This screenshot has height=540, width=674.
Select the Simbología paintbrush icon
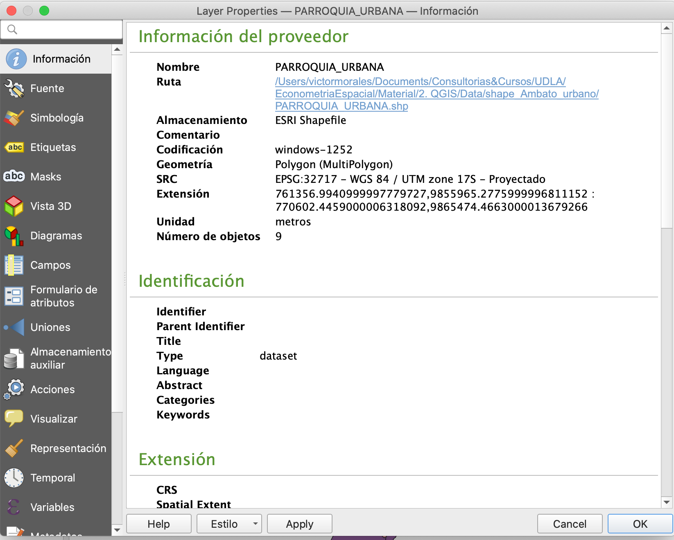14,118
